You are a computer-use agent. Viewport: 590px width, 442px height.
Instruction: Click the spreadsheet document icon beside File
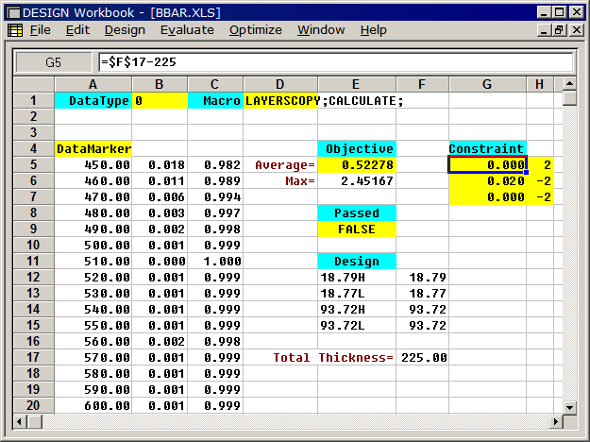tap(15, 30)
